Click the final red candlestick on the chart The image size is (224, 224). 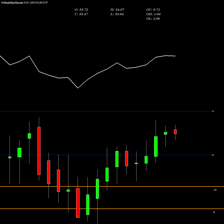(x=175, y=132)
